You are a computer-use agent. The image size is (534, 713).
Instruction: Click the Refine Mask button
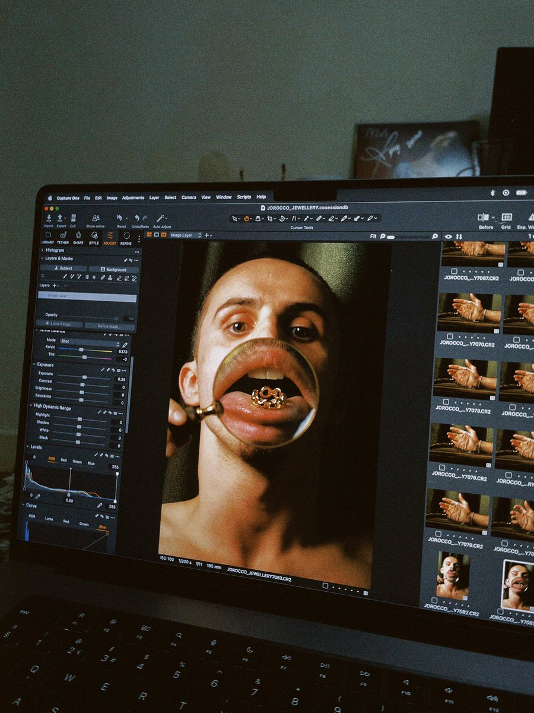(109, 326)
